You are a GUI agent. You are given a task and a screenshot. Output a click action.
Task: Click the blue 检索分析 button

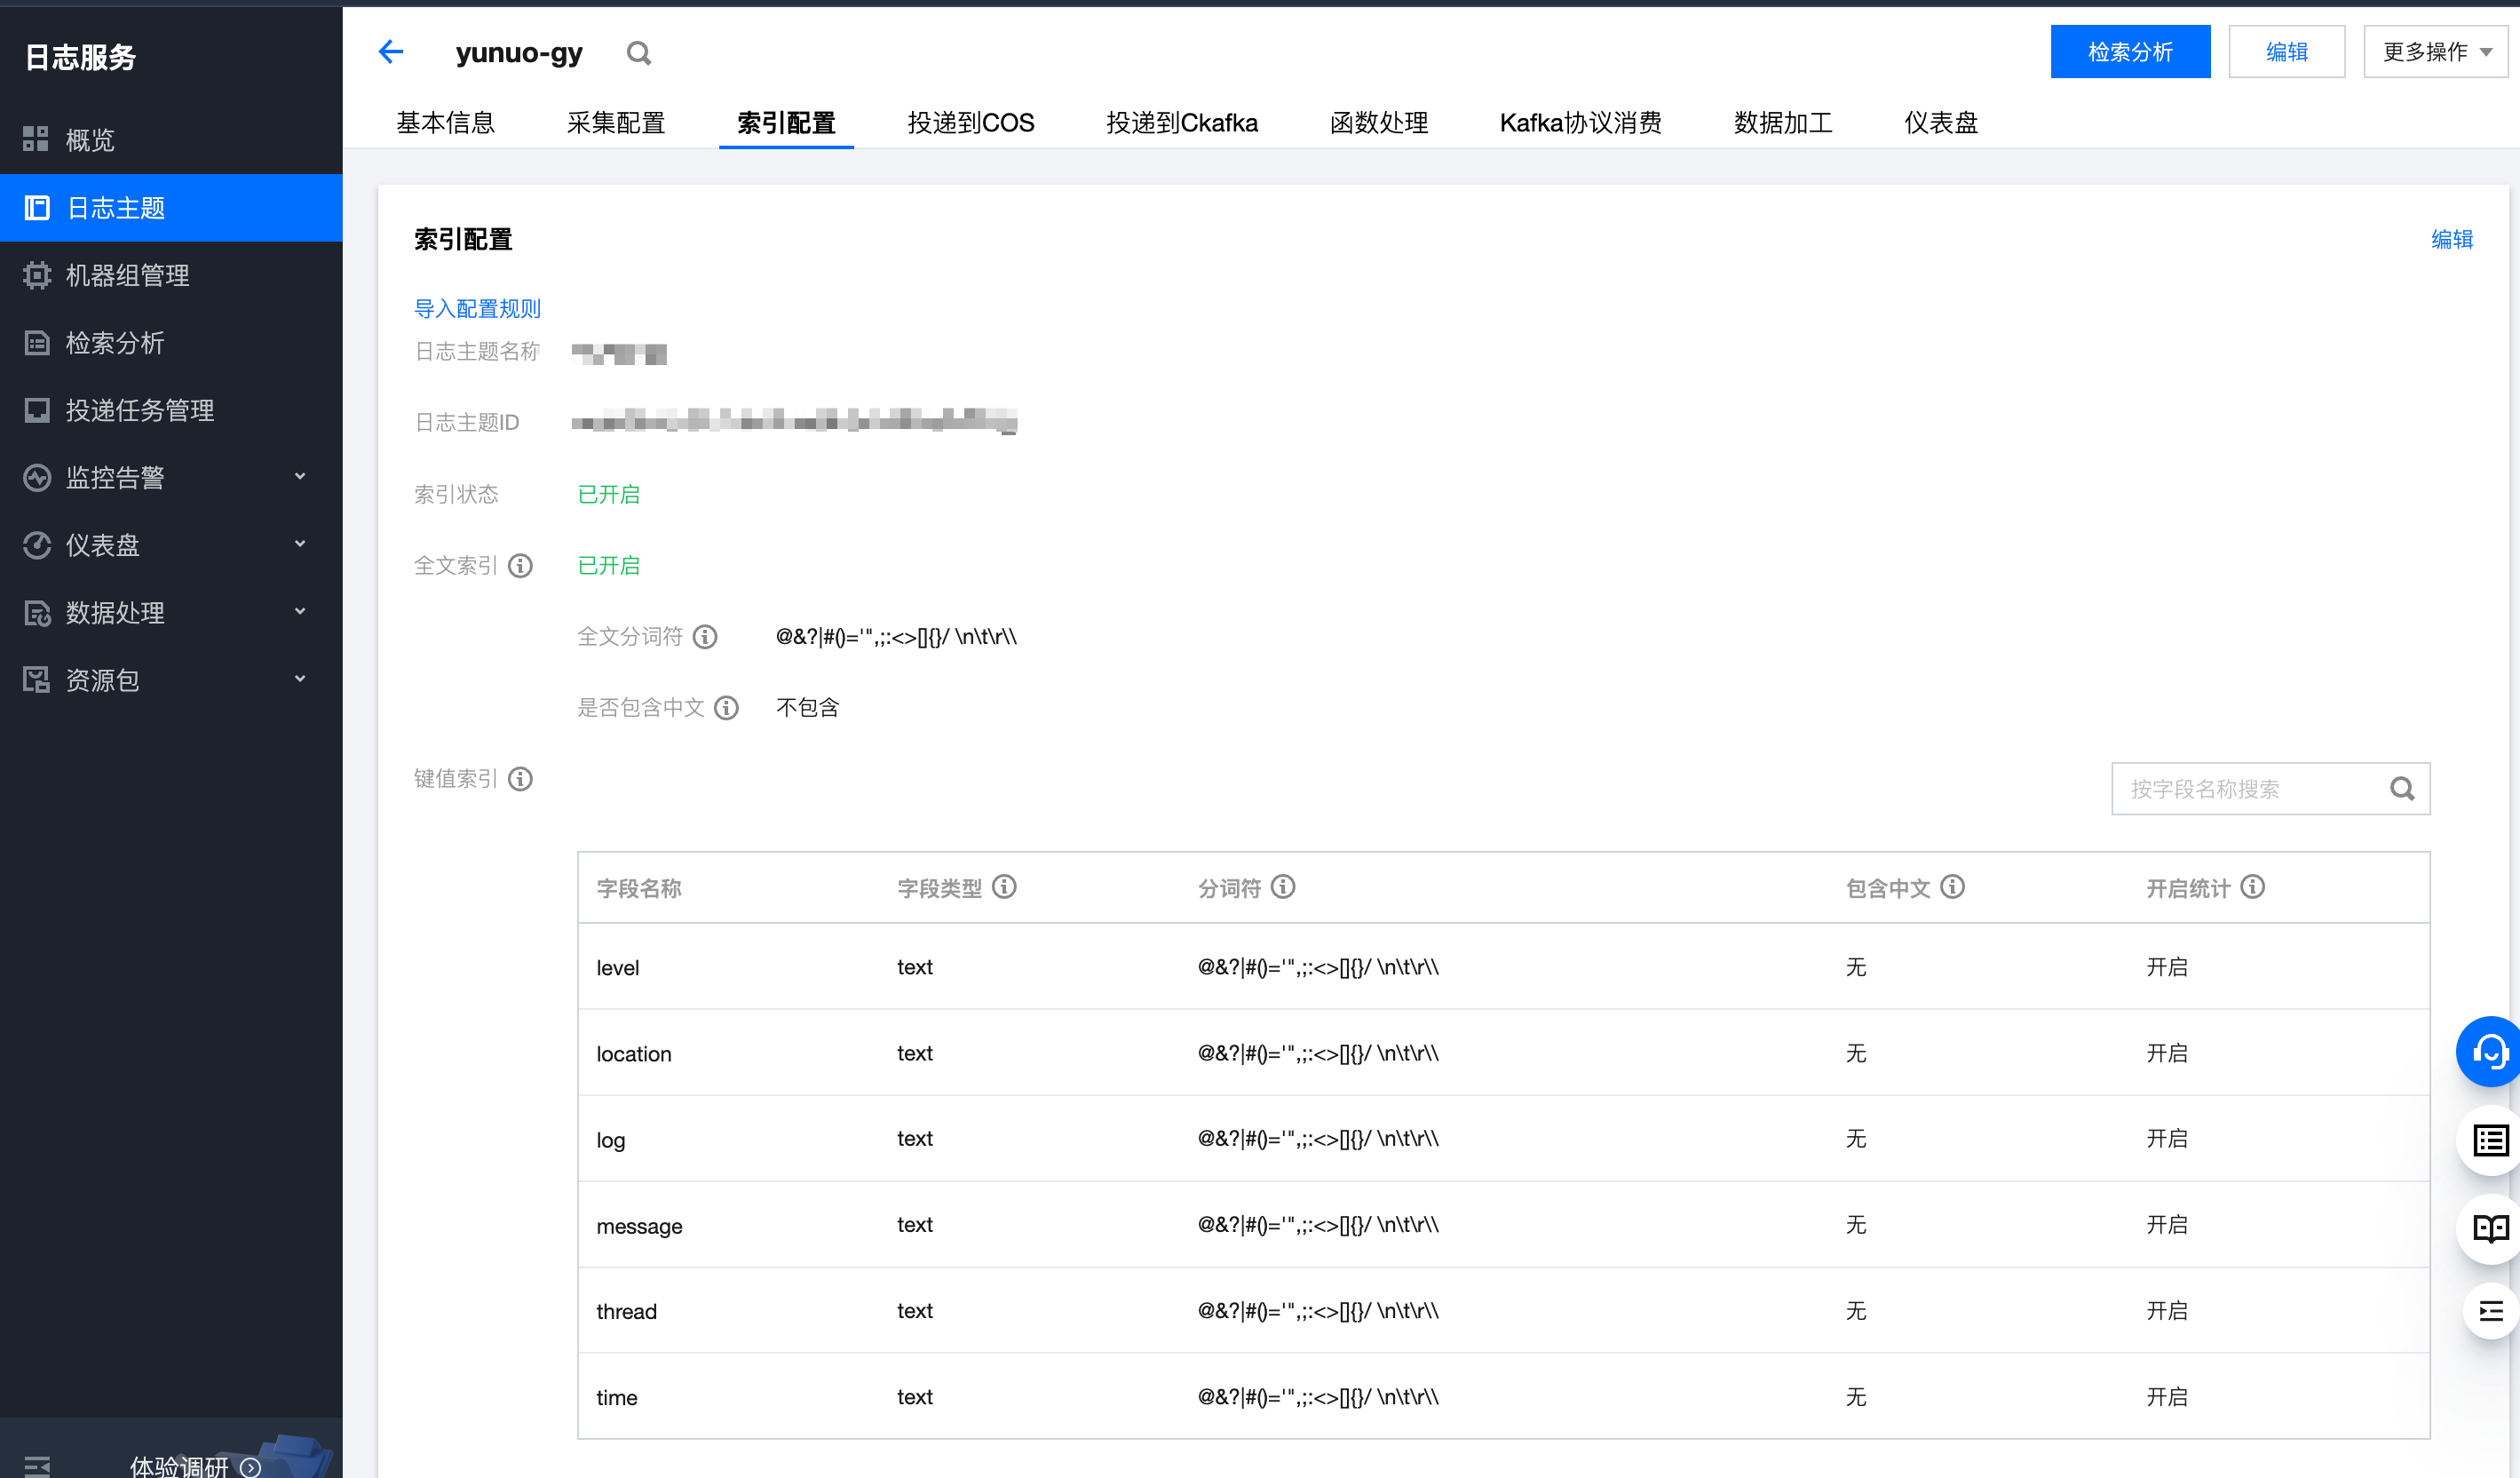[x=2130, y=51]
